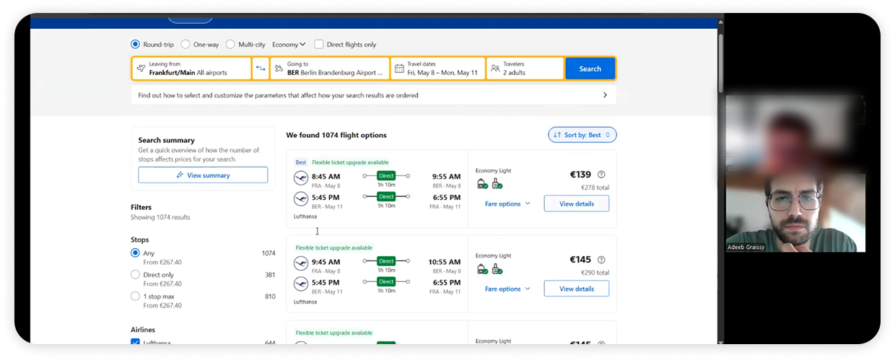Click the €290 total price text
The width and height of the screenshot is (895, 360).
[595, 273]
